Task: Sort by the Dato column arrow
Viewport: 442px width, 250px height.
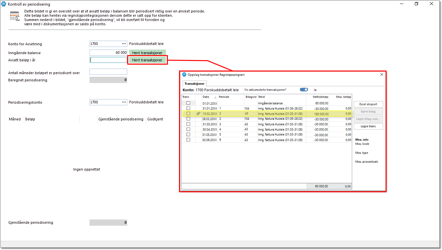Action: (x=215, y=97)
